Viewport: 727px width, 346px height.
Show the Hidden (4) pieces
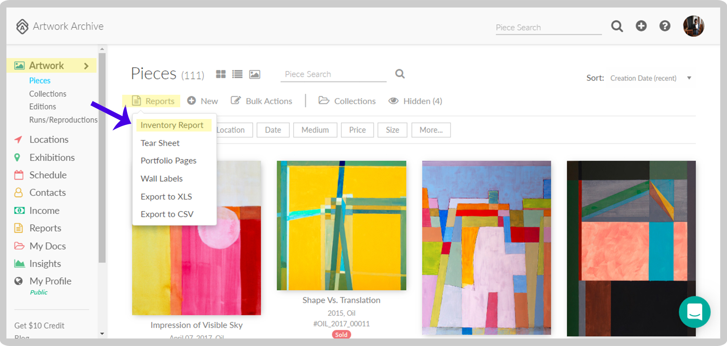415,101
